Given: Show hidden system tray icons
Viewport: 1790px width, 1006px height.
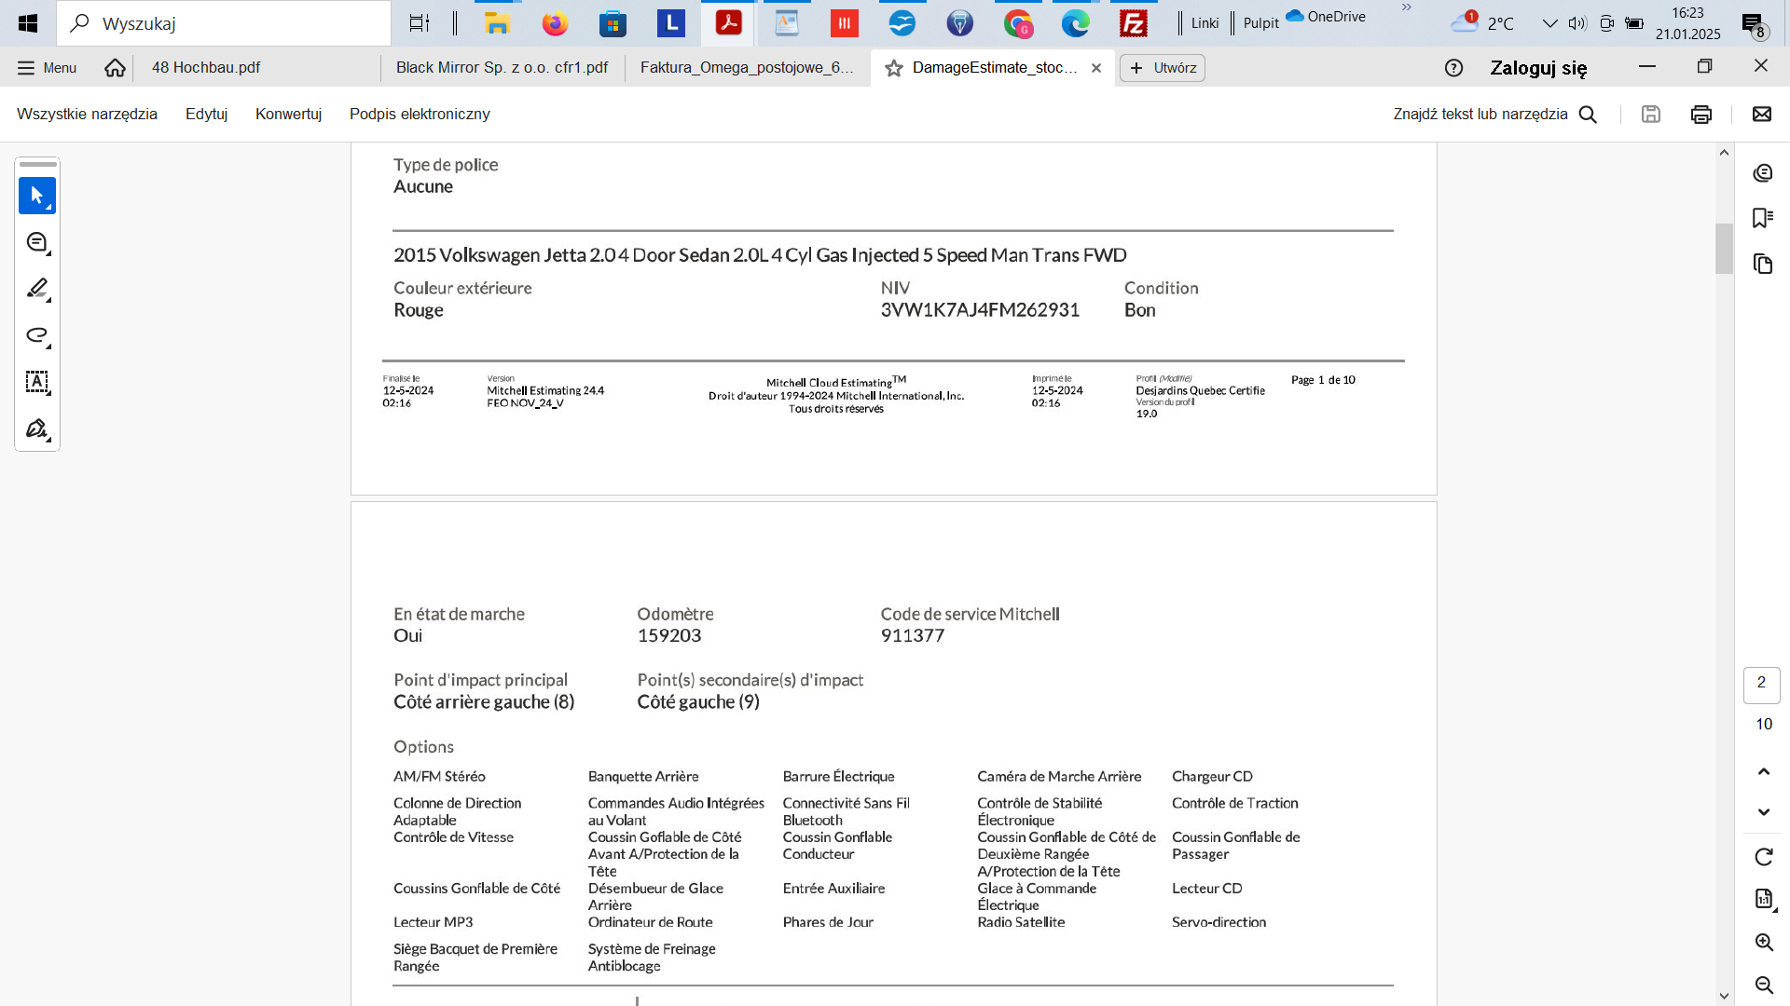Looking at the screenshot, I should click(1549, 23).
